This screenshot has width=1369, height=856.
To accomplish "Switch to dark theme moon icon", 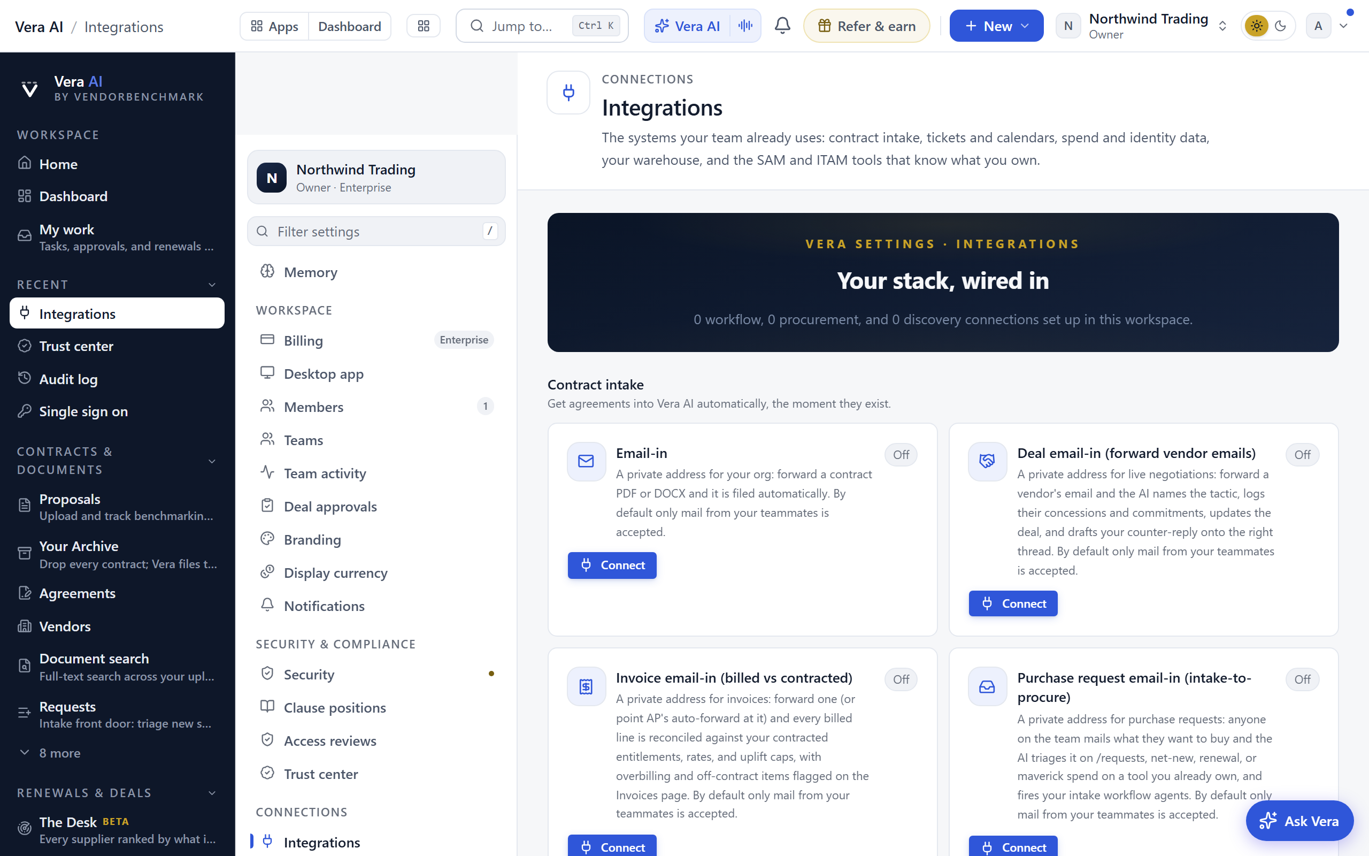I will 1281,26.
